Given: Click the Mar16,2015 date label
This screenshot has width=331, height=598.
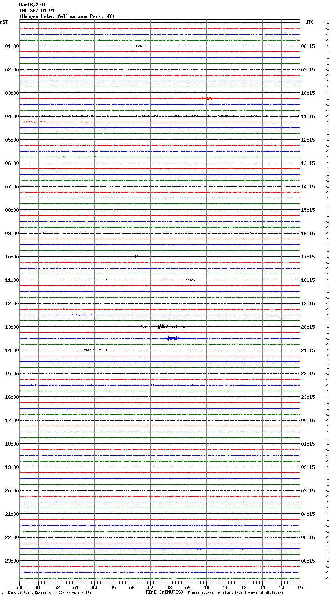Looking at the screenshot, I should [x=33, y=5].
